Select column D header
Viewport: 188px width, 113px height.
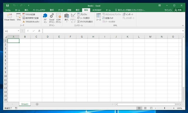[x=48, y=37]
